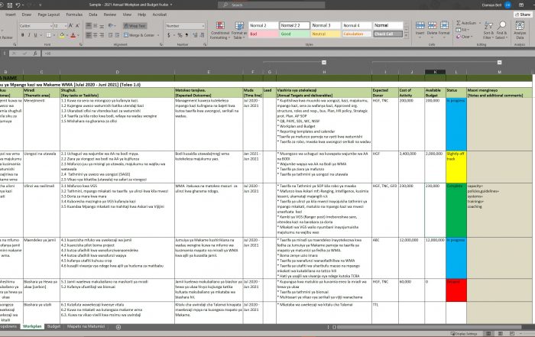535x337 pixels.
Task: Open the Review ribbon tab
Action: [110, 15]
